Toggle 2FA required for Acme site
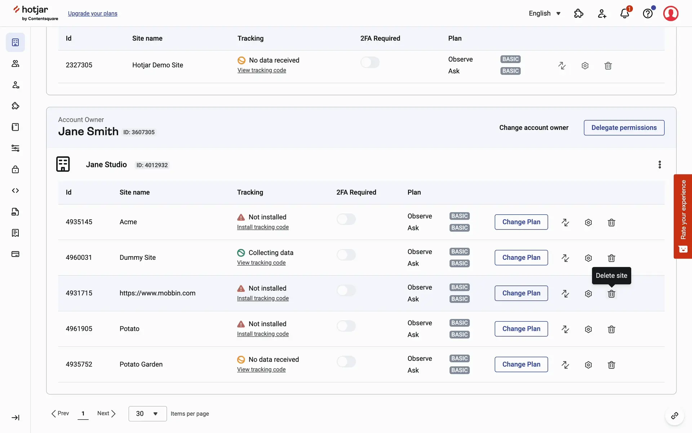The height and width of the screenshot is (433, 692). (346, 219)
